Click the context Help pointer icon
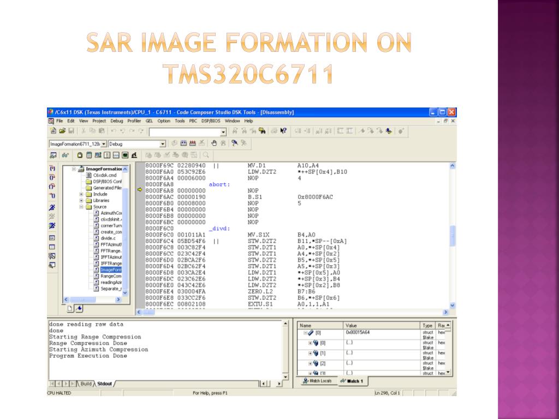Viewport: 559px width, 419px height. tap(283, 131)
